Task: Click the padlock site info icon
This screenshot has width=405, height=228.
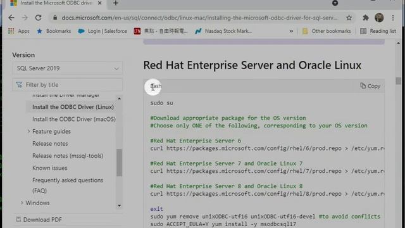Action: tap(55, 18)
